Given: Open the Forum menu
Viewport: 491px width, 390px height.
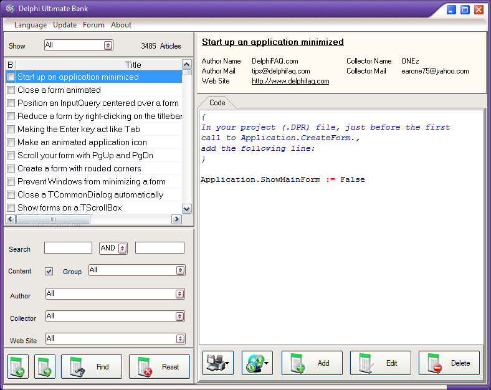Looking at the screenshot, I should [x=93, y=25].
